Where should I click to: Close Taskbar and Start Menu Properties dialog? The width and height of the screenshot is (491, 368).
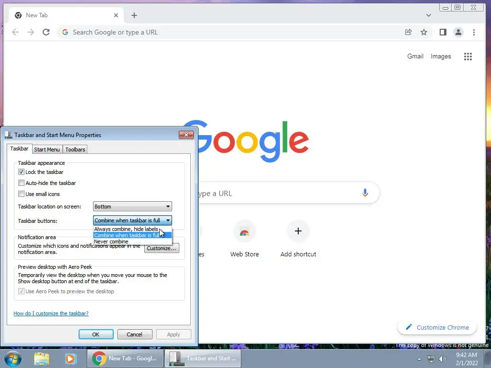pyautogui.click(x=187, y=135)
